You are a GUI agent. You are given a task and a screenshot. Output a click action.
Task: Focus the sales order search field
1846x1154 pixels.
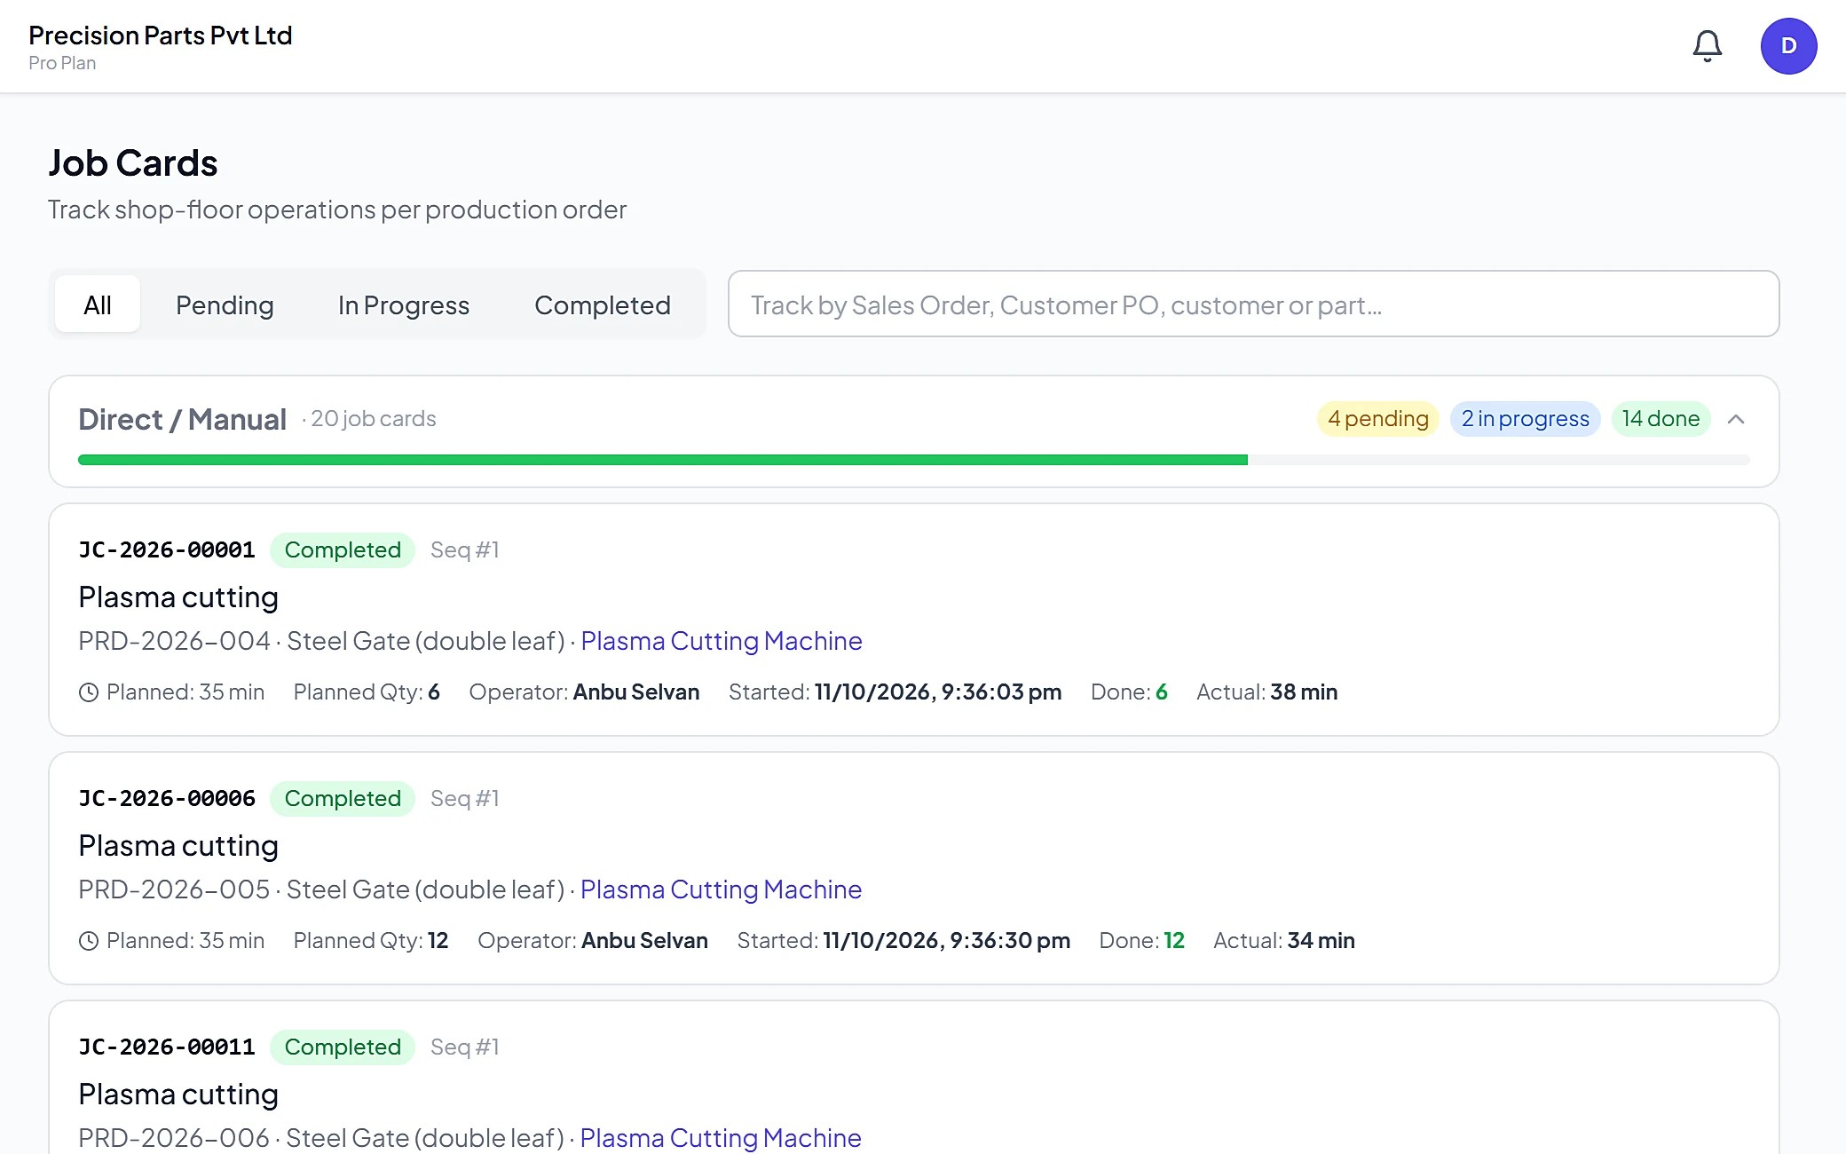1253,304
